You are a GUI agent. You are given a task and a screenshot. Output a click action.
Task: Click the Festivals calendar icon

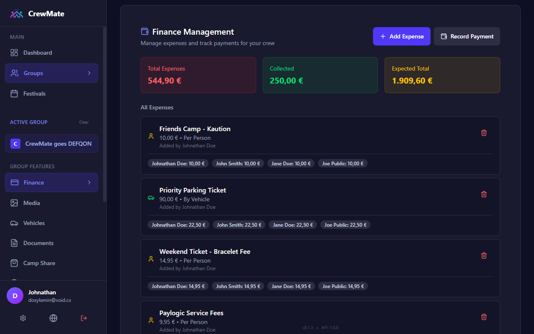point(14,94)
